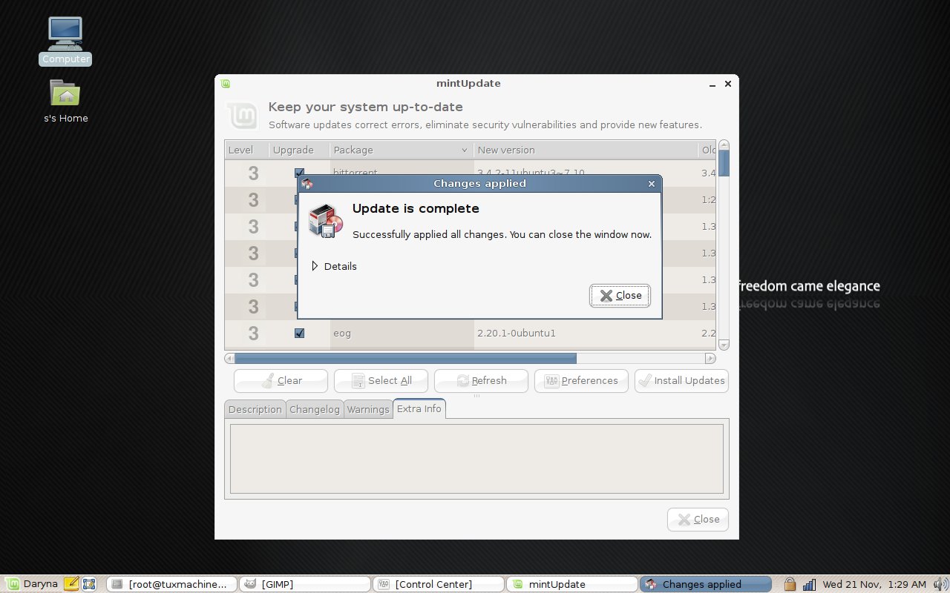Select the Changes applied taskbar button
This screenshot has height=593, width=950.
(x=705, y=584)
